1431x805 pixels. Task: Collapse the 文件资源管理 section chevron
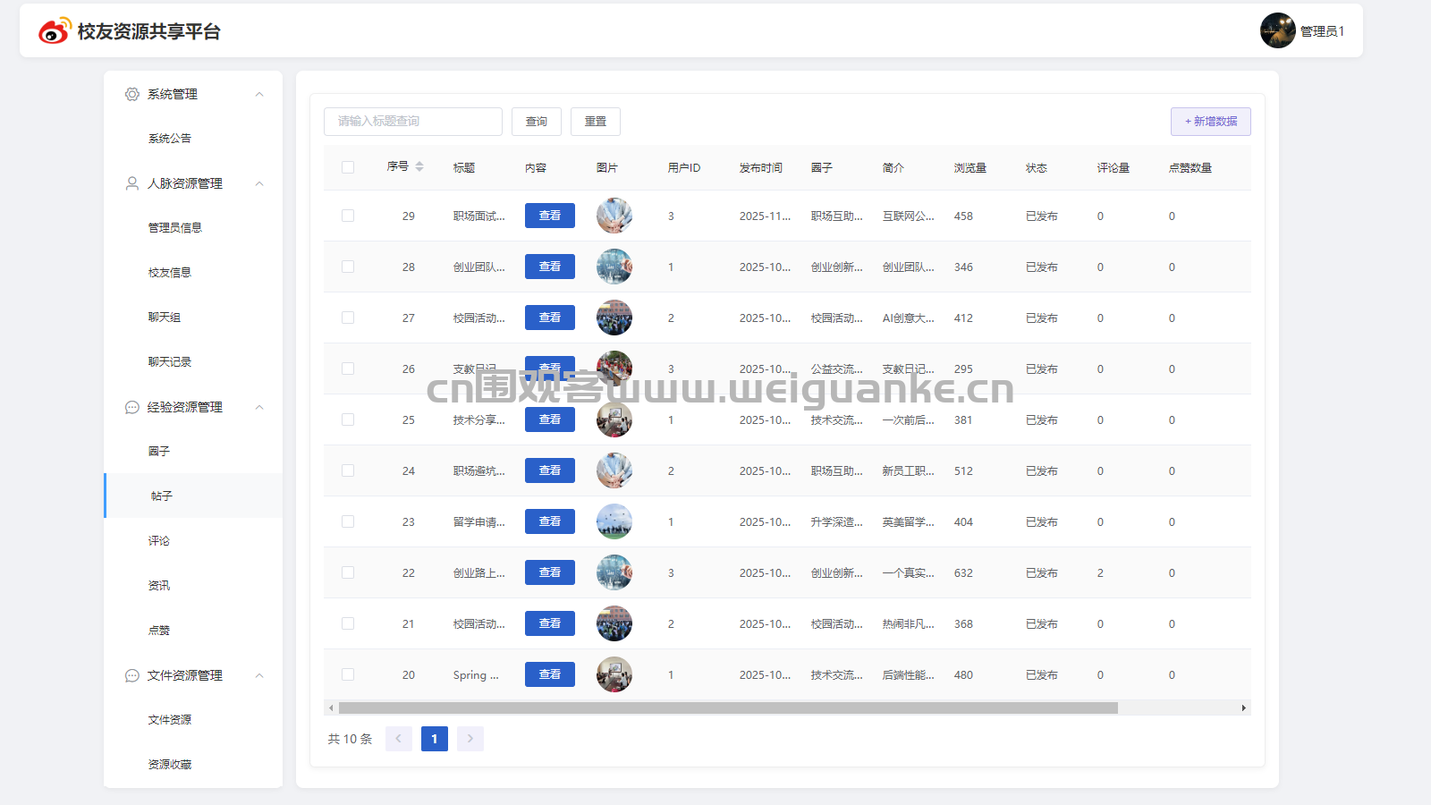pyautogui.click(x=259, y=675)
